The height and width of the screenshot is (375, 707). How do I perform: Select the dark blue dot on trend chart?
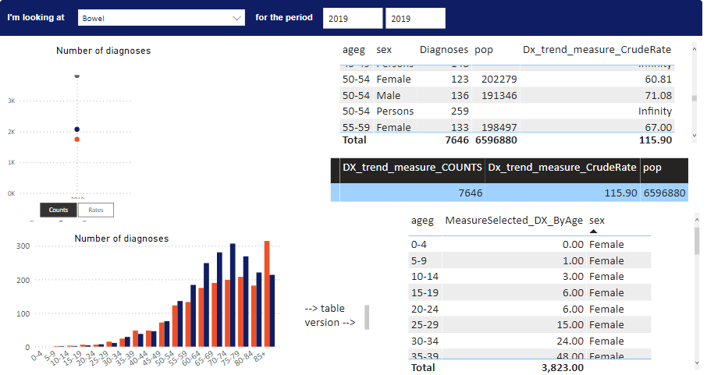(77, 129)
